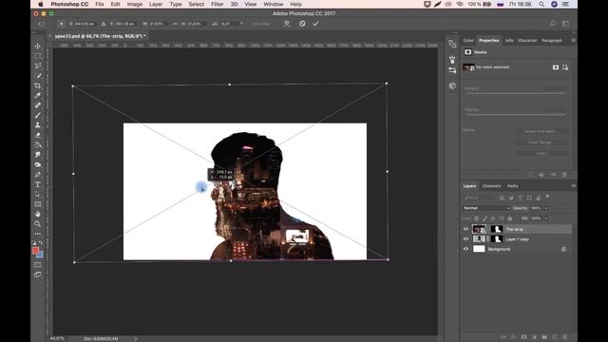The width and height of the screenshot is (608, 342).
Task: Add vector mask in Properties panel
Action: 565,67
